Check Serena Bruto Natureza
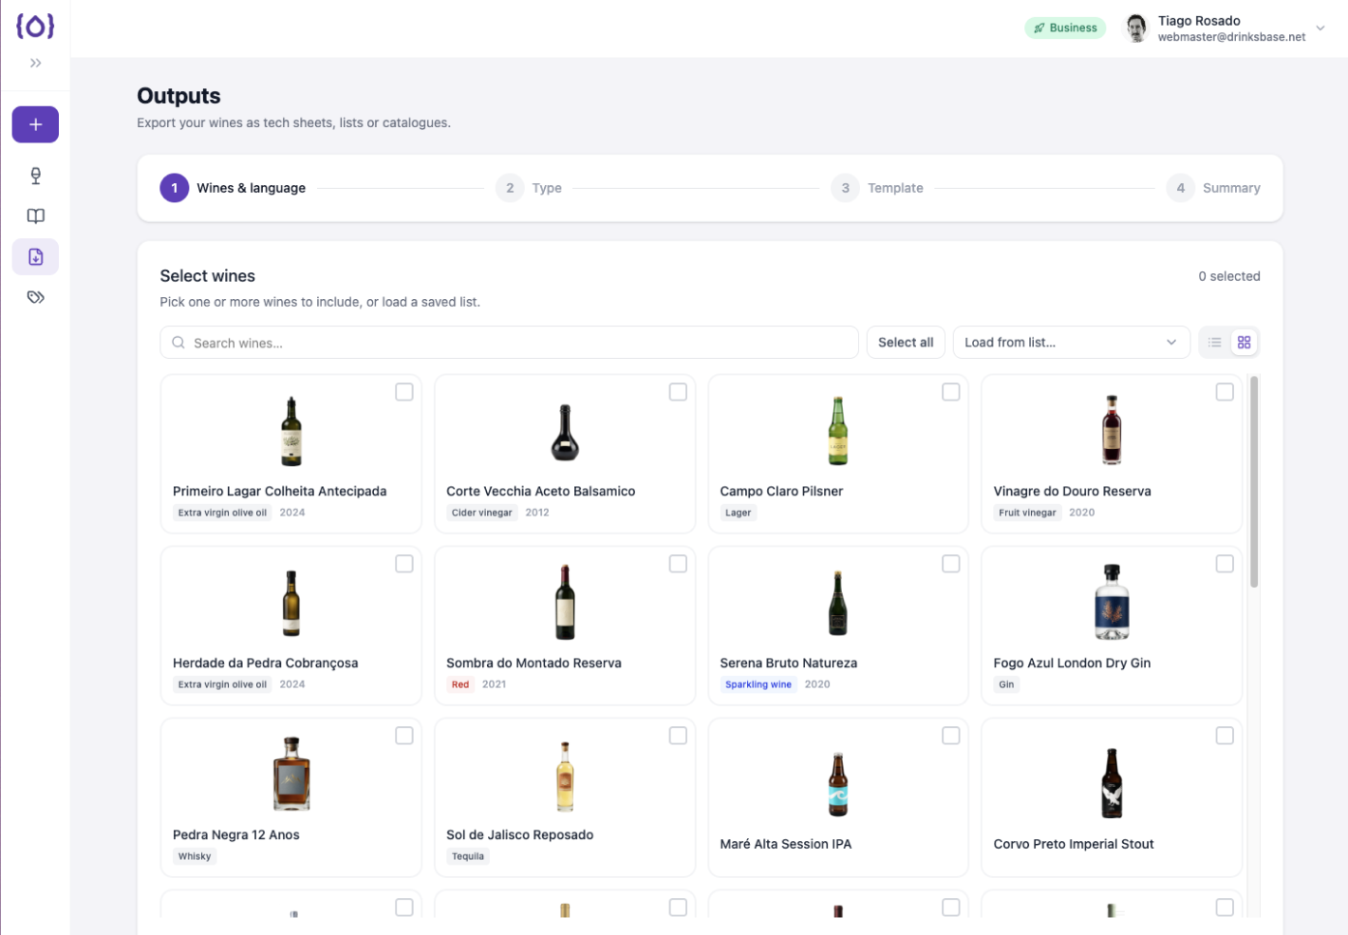This screenshot has width=1348, height=935. pos(951,564)
